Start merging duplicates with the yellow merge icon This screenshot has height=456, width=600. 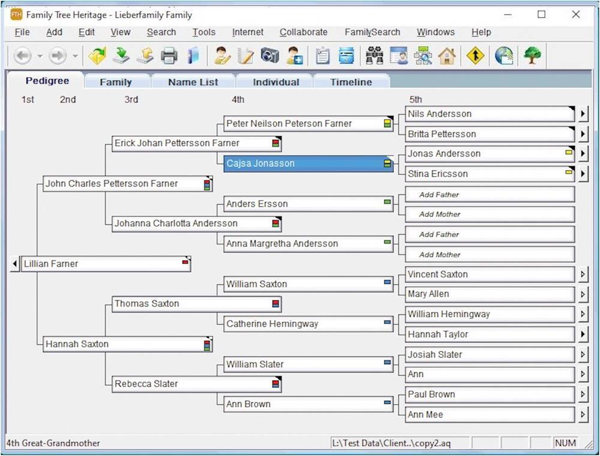point(475,56)
